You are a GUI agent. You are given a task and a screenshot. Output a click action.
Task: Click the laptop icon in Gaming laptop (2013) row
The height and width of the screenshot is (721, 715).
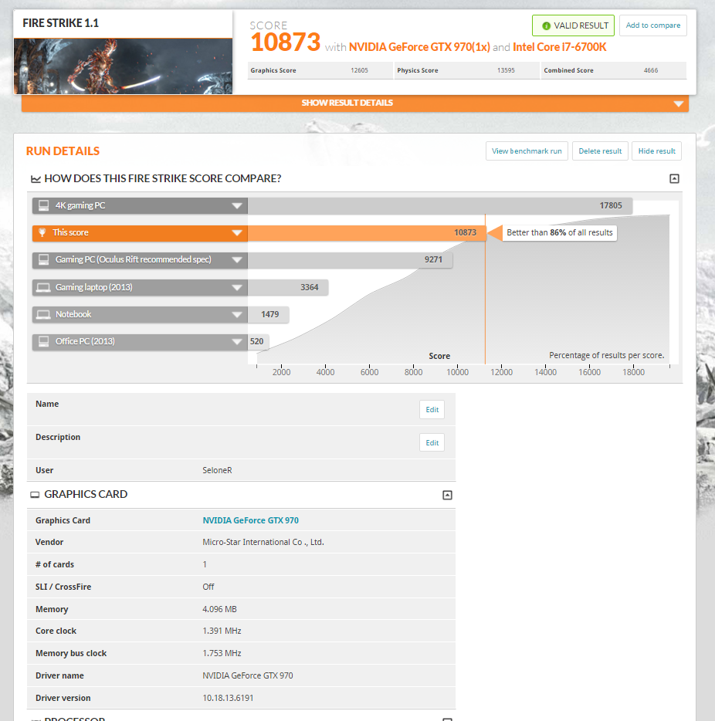44,287
